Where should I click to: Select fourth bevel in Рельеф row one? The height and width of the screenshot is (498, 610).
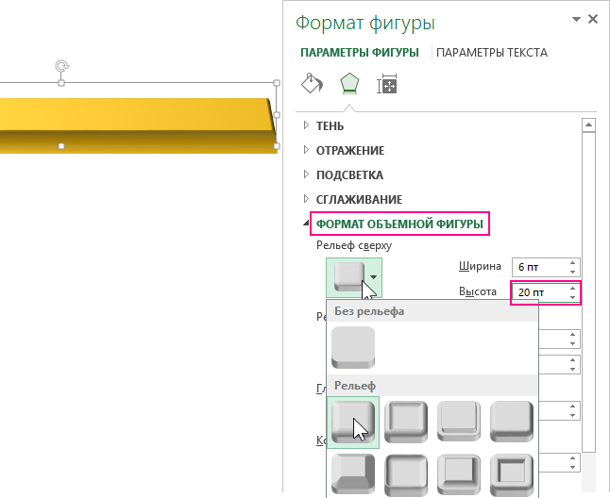click(x=512, y=423)
